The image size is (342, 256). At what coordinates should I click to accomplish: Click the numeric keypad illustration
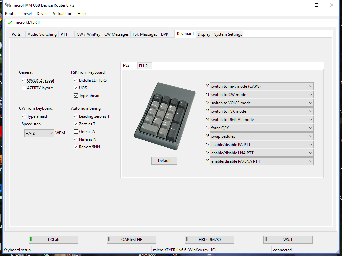164,115
